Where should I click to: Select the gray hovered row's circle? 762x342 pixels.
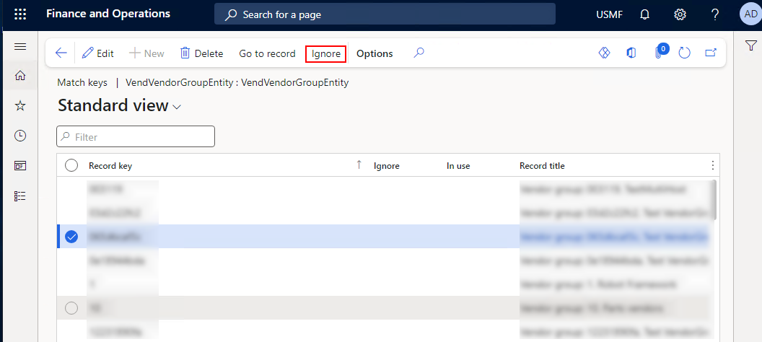(71, 308)
